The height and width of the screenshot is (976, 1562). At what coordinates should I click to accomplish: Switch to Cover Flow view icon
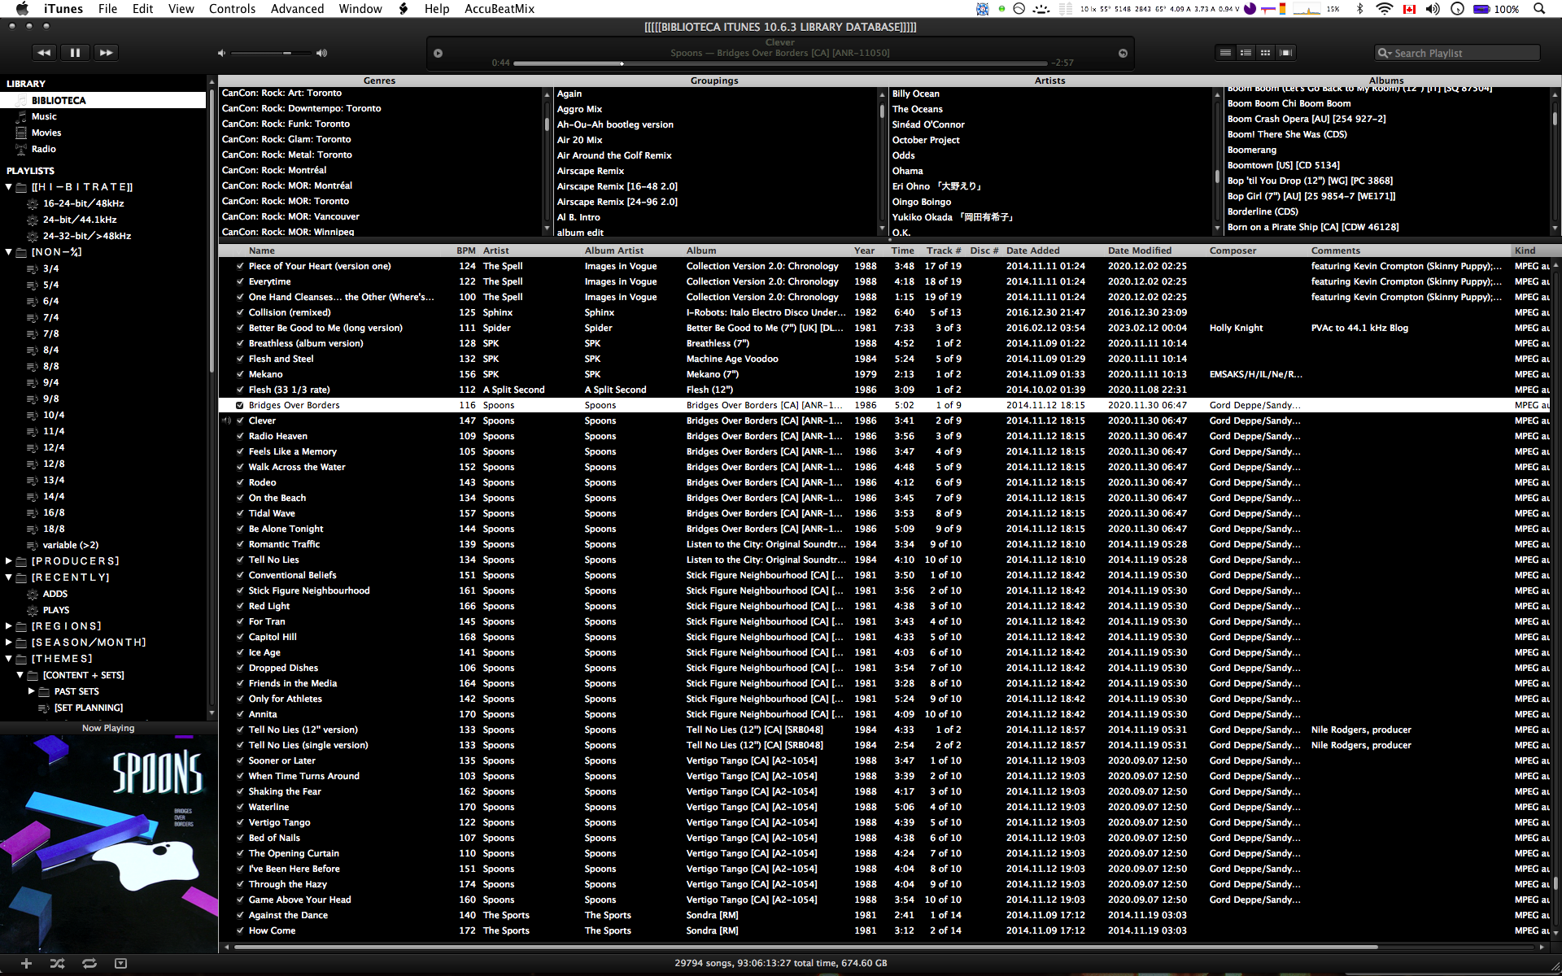tap(1285, 53)
